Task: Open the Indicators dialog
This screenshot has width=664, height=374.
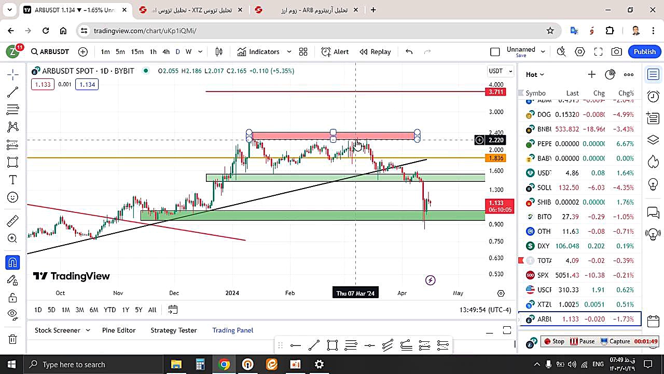Action: pos(258,51)
